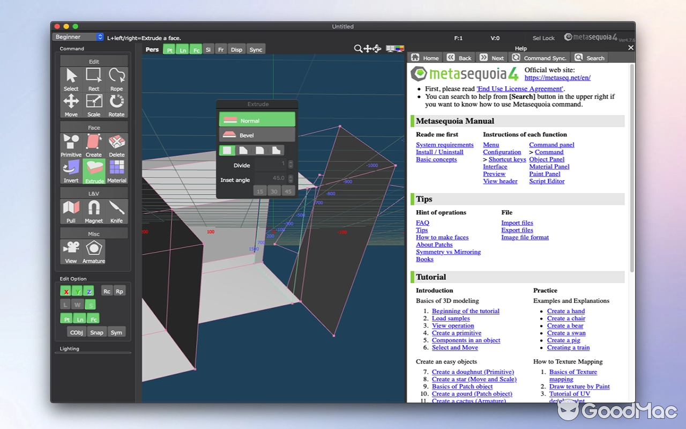Open the Beginner mode dropdown
The height and width of the screenshot is (429, 686).
tap(78, 36)
